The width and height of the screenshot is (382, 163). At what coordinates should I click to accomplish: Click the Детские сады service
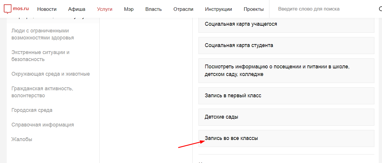coord(221,117)
